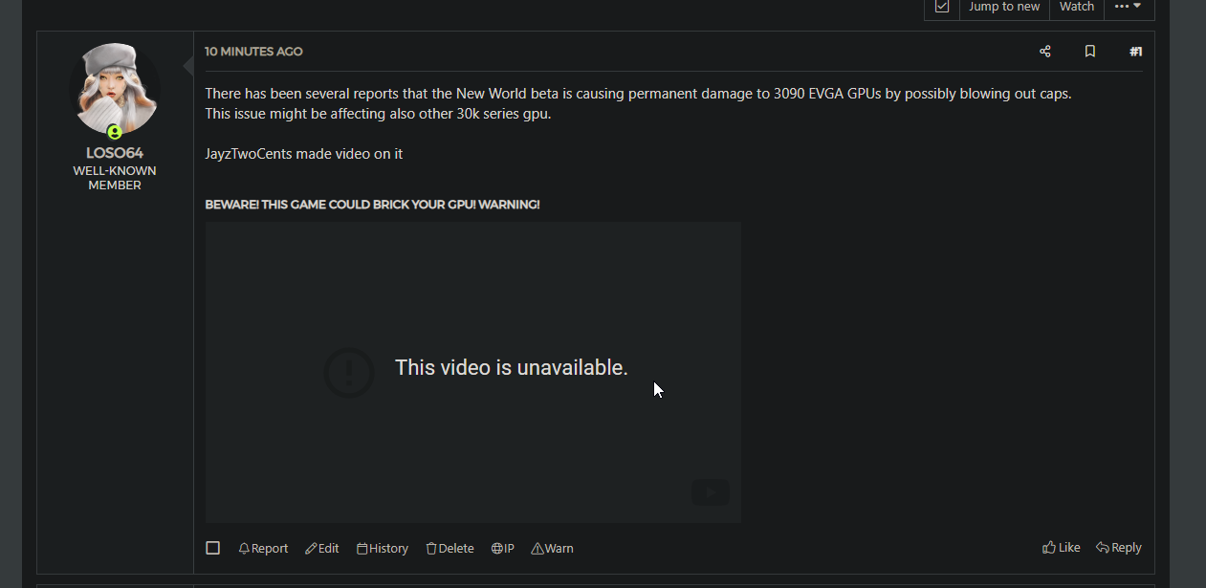Tick the select-post checkbox beside Report
Image resolution: width=1206 pixels, height=588 pixels.
[x=213, y=548]
